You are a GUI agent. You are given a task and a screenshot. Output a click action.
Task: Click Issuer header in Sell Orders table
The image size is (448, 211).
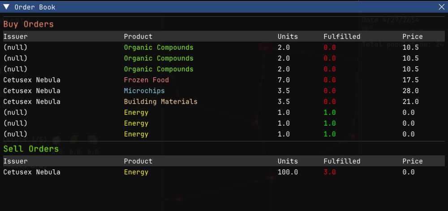[15, 161]
